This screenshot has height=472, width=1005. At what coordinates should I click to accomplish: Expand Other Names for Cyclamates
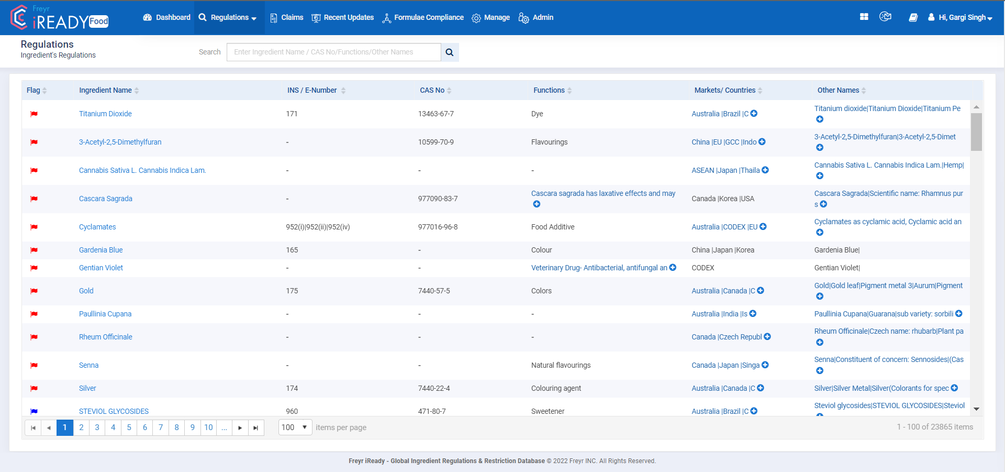click(819, 232)
